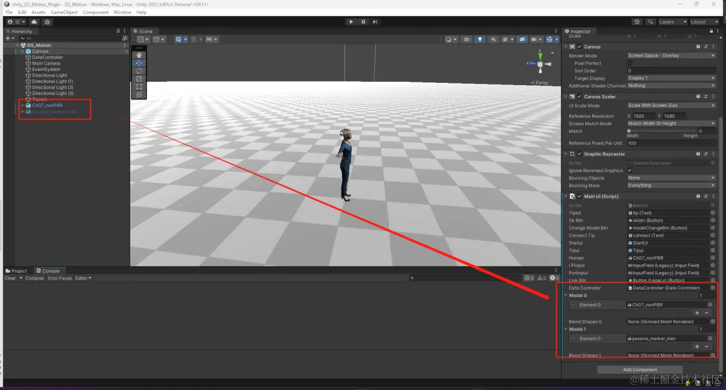The height and width of the screenshot is (390, 726).
Task: Click the Step frame button
Action: click(x=375, y=22)
